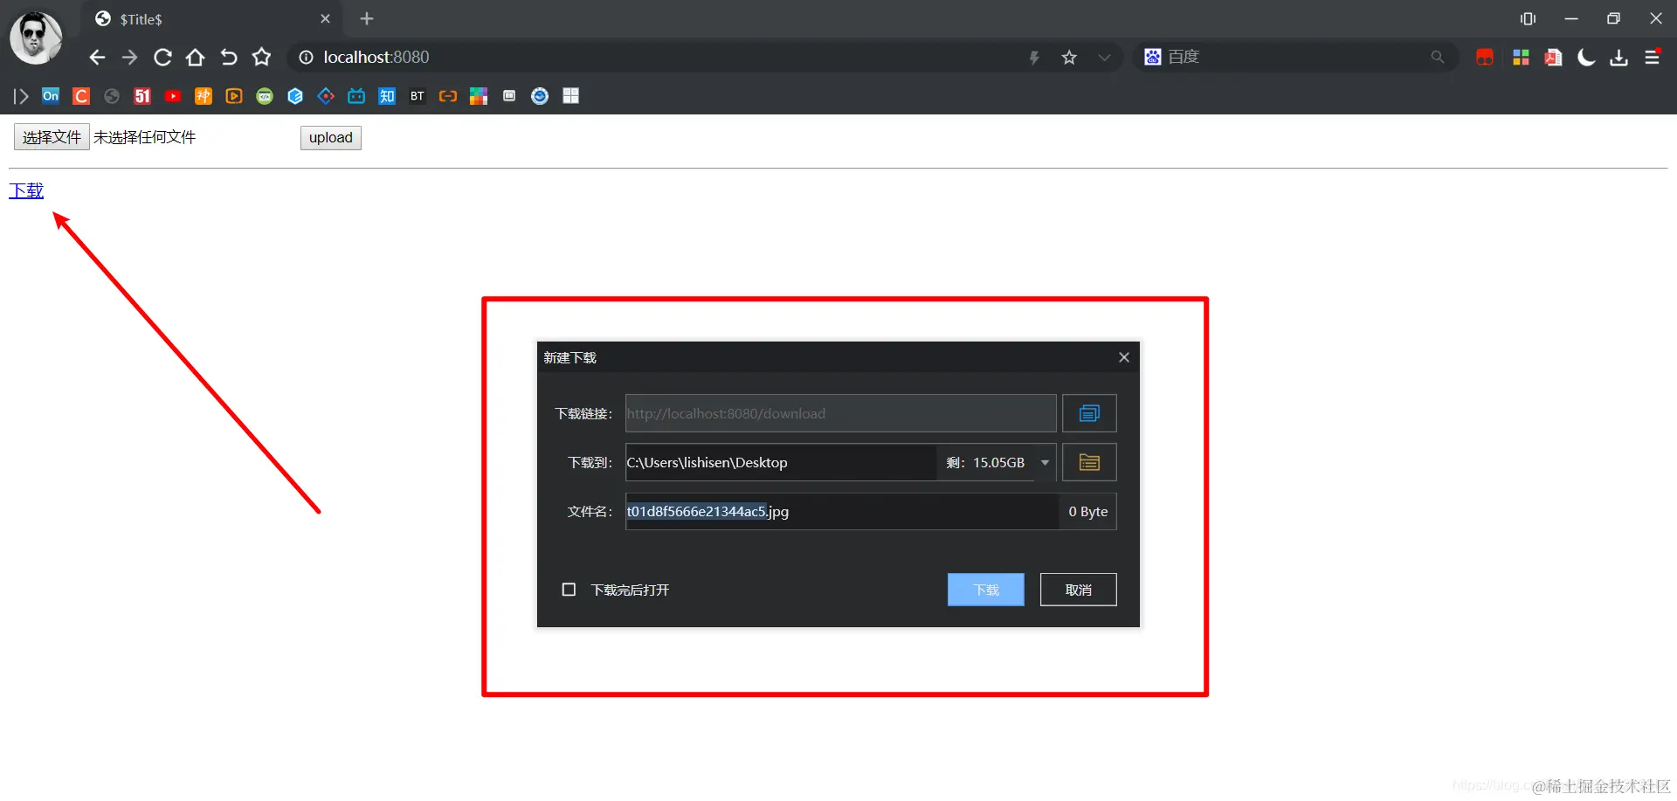
Task: Open the YouTube bookmark
Action: (x=173, y=96)
